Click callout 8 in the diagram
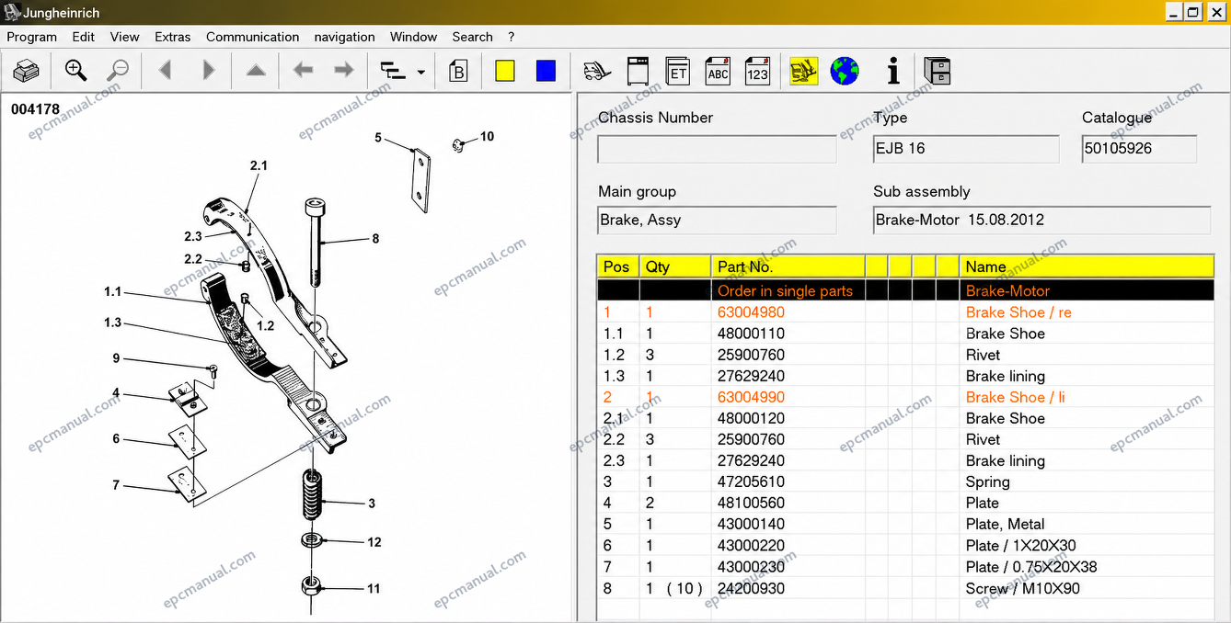This screenshot has width=1231, height=623. [x=375, y=239]
